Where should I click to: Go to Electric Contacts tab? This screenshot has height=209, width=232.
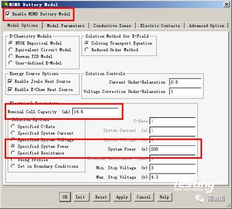[x=160, y=26]
